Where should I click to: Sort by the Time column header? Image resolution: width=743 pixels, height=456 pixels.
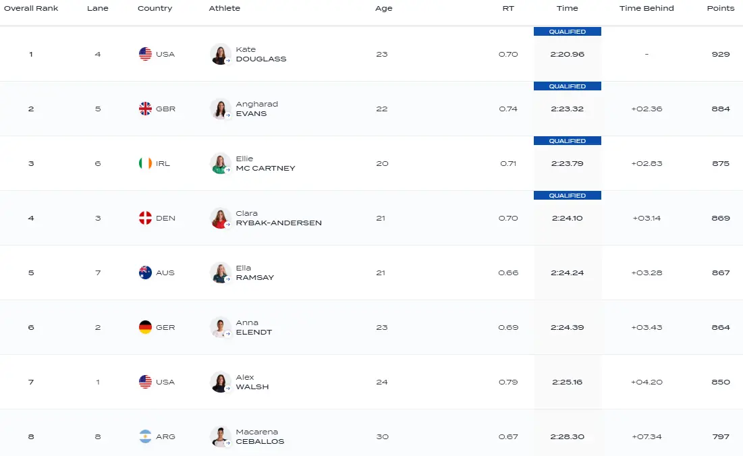(x=567, y=8)
